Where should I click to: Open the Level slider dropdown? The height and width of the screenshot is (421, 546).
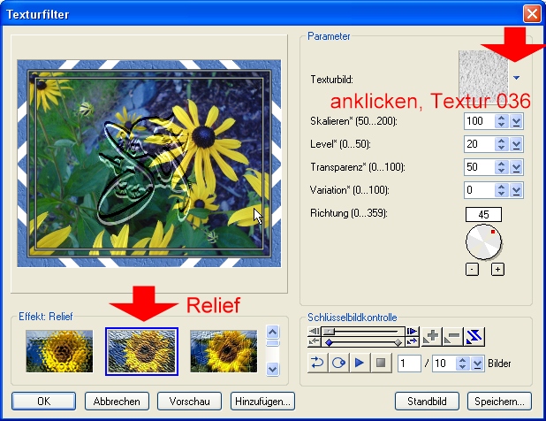pos(516,144)
